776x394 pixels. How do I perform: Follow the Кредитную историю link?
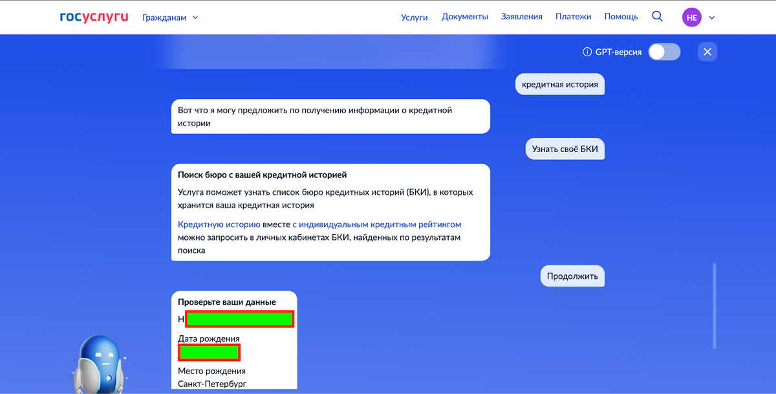pyautogui.click(x=219, y=224)
